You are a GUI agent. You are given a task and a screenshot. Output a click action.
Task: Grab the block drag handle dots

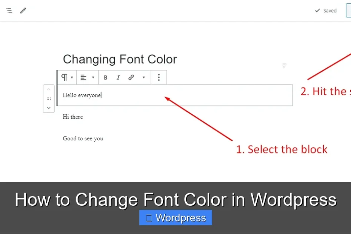(x=49, y=99)
